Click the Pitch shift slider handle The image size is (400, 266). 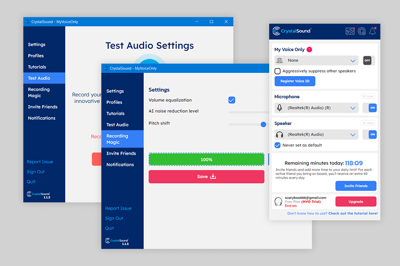[263, 124]
